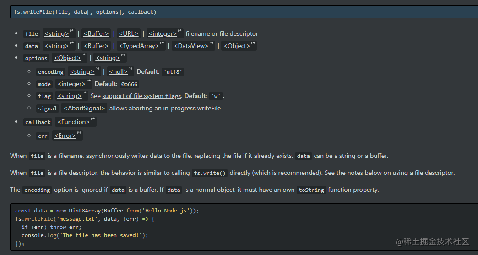Image resolution: width=478 pixels, height=255 pixels.
Task: Click the 'utf8' default value
Action: point(173,72)
